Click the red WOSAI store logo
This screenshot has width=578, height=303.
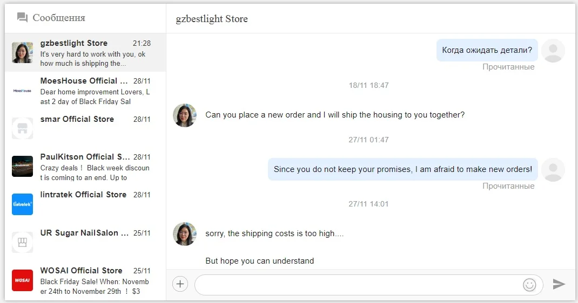tap(23, 280)
